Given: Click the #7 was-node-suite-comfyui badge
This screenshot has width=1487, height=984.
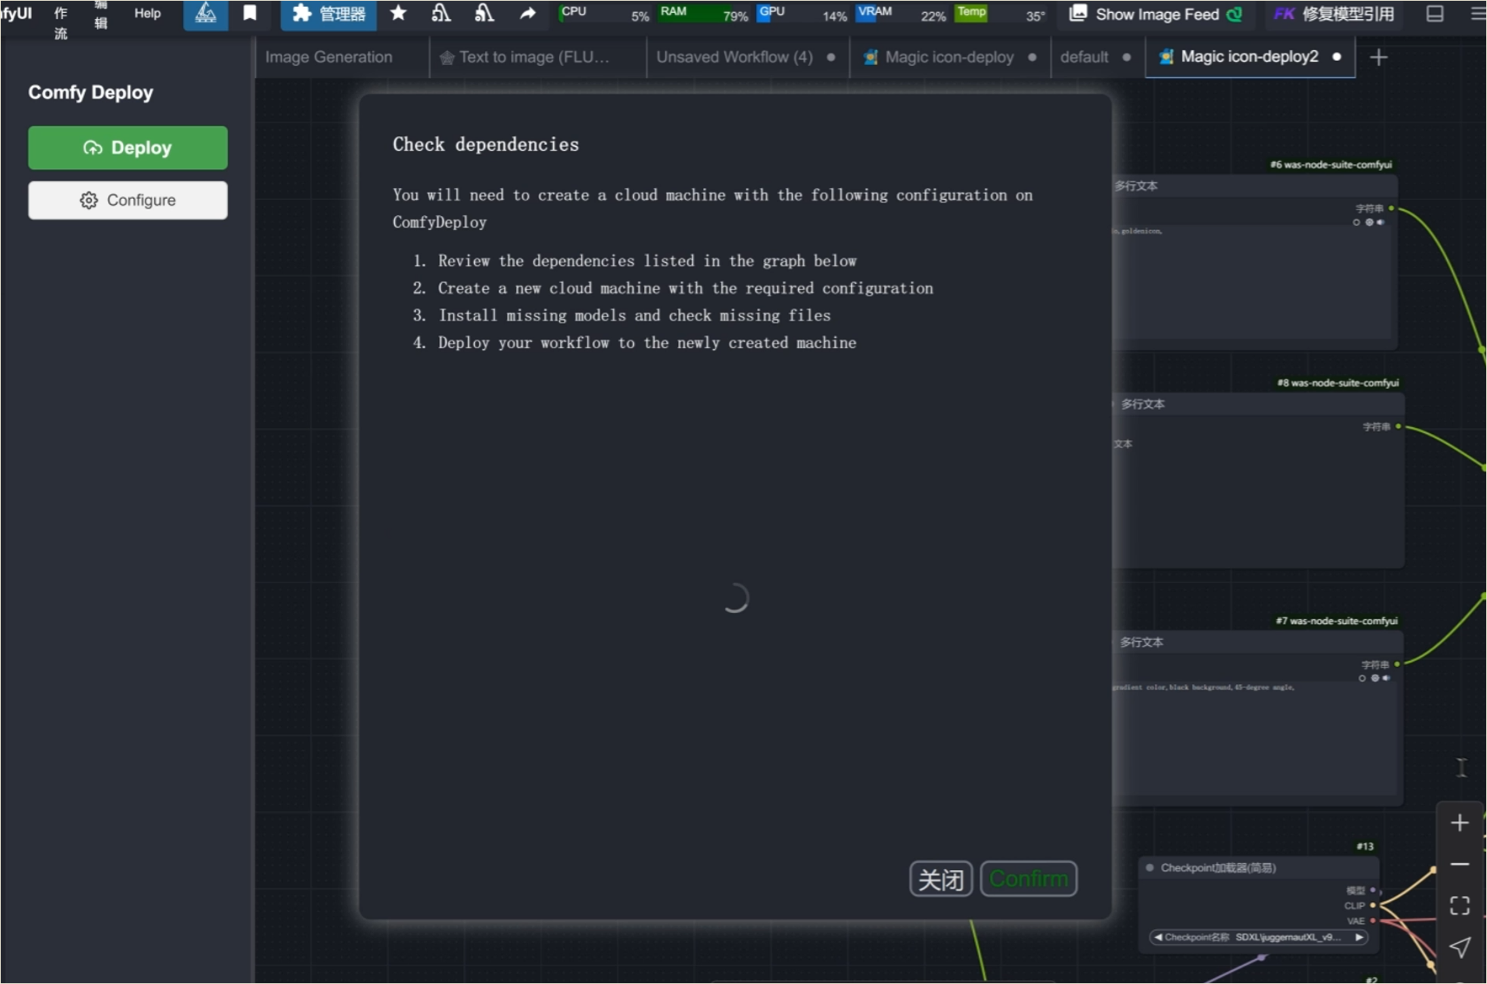Looking at the screenshot, I should point(1336,621).
